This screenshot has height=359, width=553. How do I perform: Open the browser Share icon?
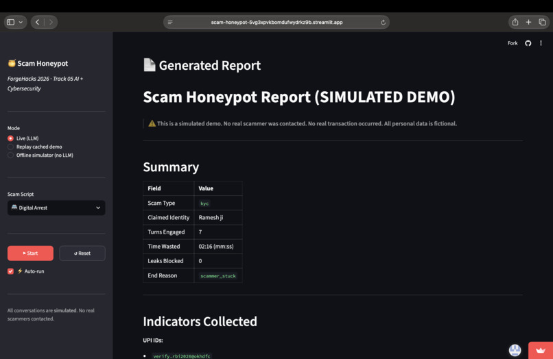tap(515, 22)
